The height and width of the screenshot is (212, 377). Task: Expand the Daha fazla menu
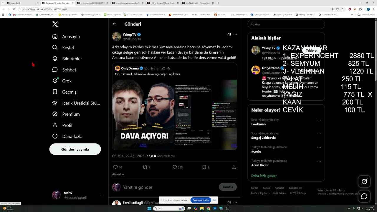point(67,136)
